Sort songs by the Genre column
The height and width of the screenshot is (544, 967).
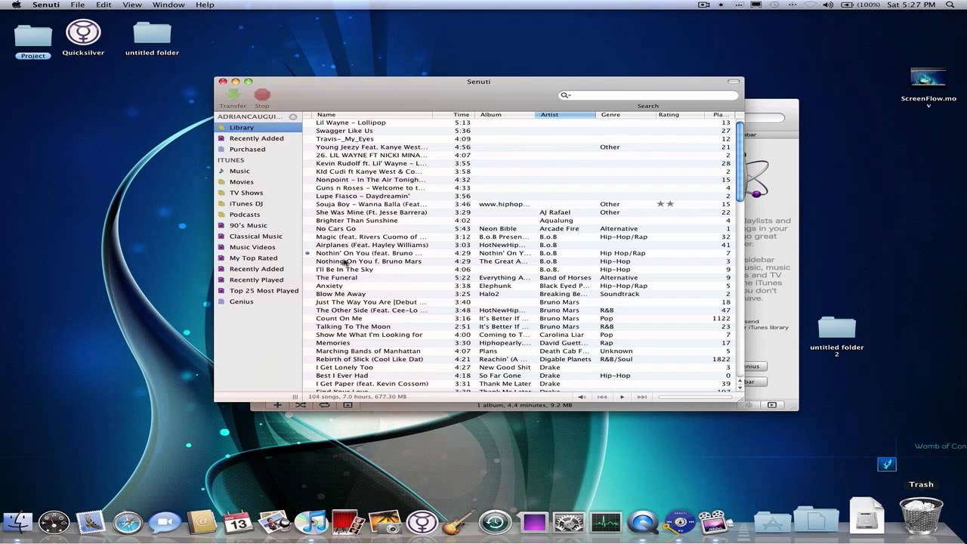point(626,115)
